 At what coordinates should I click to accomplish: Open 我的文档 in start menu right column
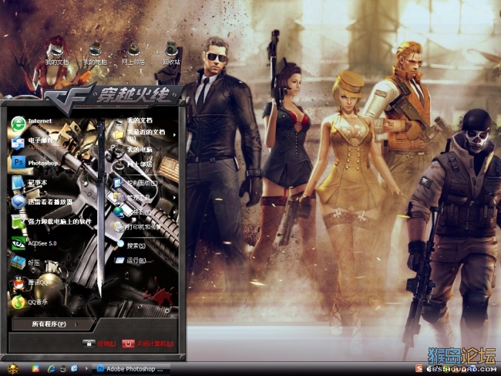click(x=134, y=120)
